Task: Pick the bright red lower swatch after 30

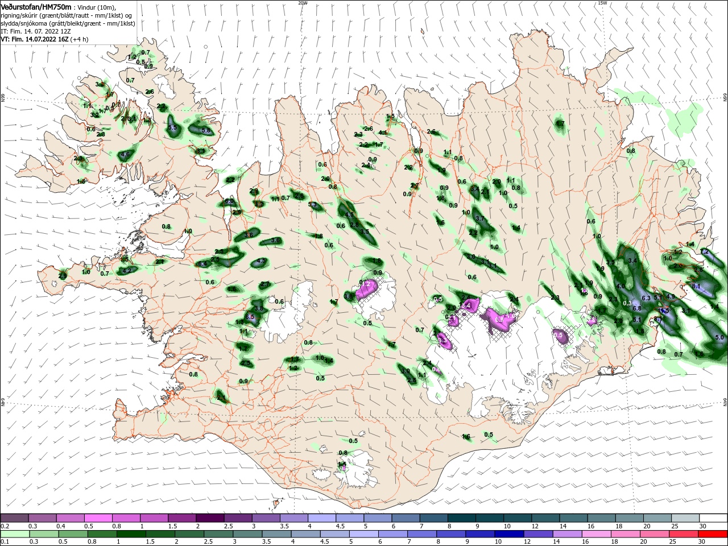Action: [x=713, y=534]
